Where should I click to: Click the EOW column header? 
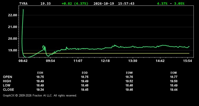click(x=129, y=73)
